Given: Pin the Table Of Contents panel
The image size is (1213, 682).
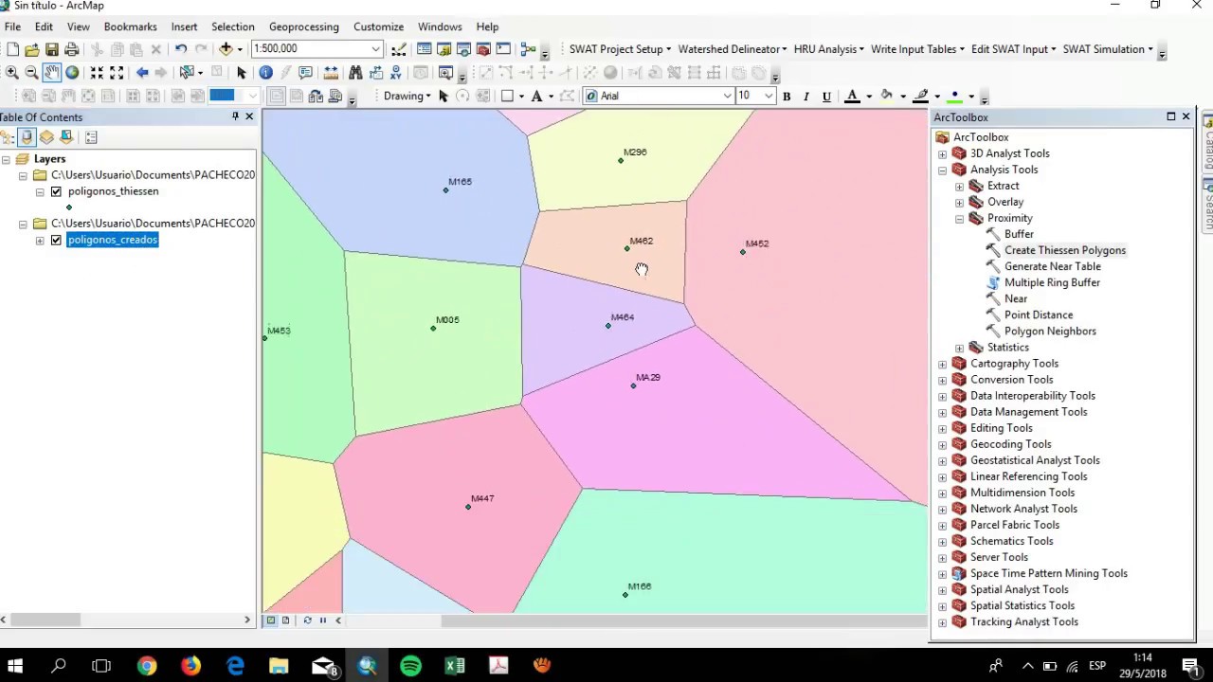Looking at the screenshot, I should point(235,117).
